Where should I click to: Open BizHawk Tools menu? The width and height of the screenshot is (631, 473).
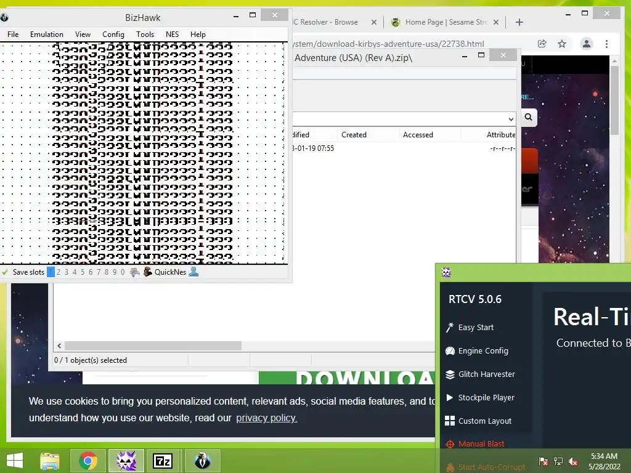[x=145, y=34]
